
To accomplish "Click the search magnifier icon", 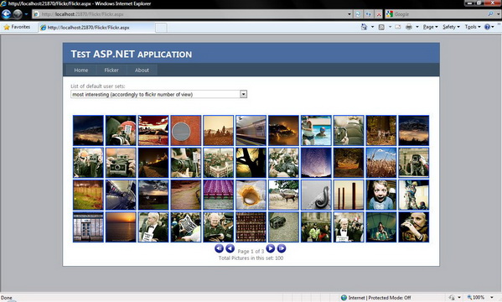I will pyautogui.click(x=490, y=13).
